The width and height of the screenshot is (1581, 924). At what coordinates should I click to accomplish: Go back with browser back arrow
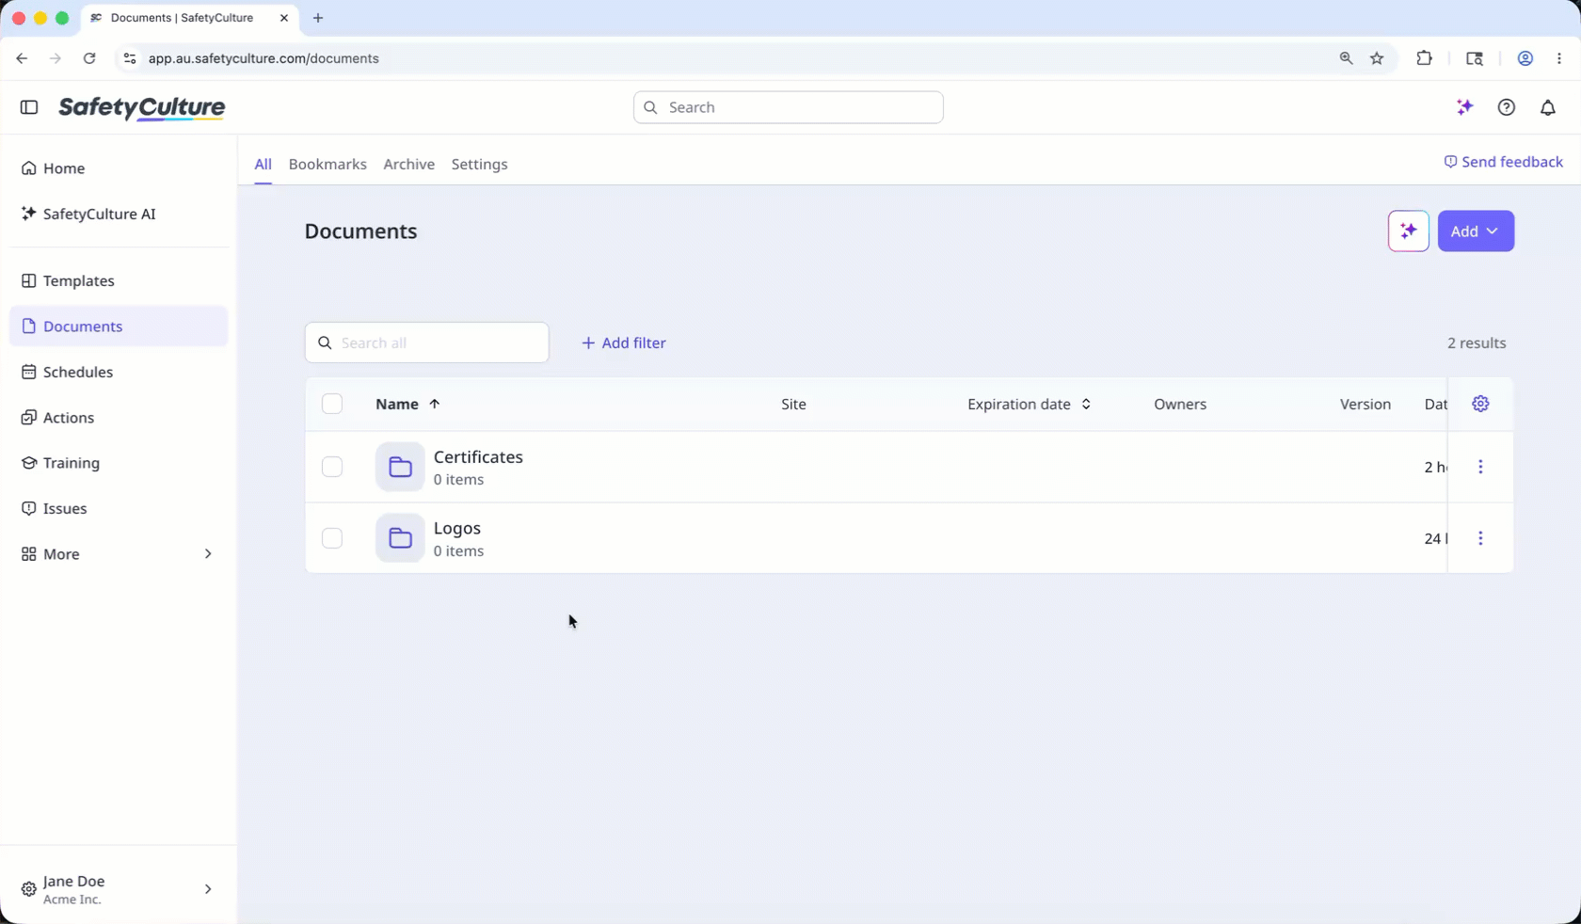[22, 58]
